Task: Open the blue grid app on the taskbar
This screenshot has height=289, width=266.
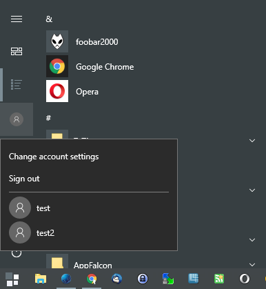Action: click(194, 279)
